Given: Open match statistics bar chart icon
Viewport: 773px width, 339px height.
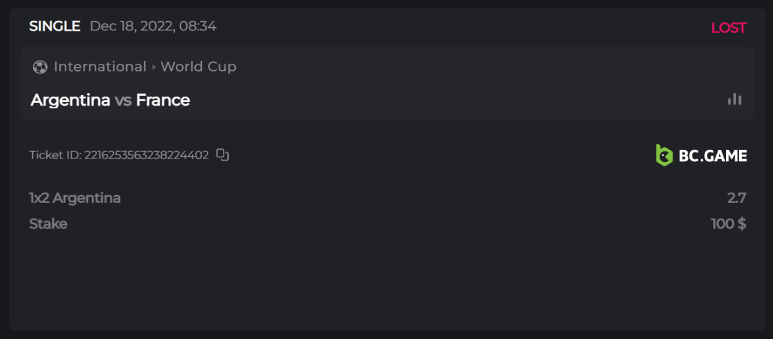Looking at the screenshot, I should [x=734, y=99].
